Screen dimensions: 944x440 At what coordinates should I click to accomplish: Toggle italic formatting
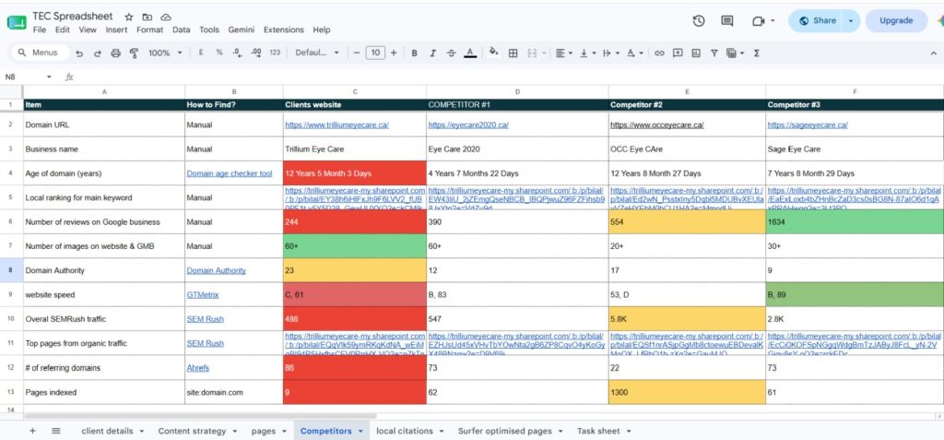[x=432, y=54]
